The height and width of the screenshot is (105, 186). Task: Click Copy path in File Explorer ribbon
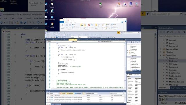coord(75,26)
